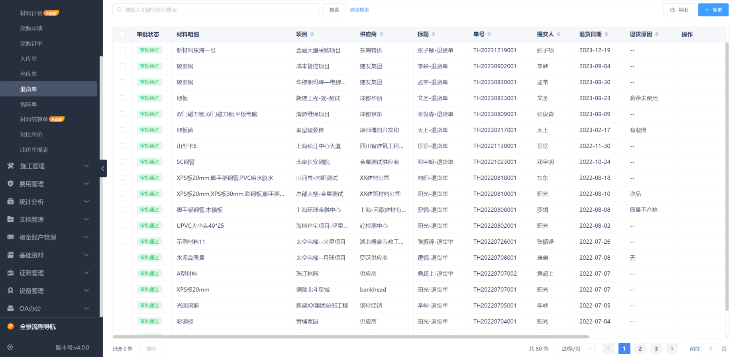The height and width of the screenshot is (357, 738).
Task: Click the 删除 button
Action: point(151,349)
